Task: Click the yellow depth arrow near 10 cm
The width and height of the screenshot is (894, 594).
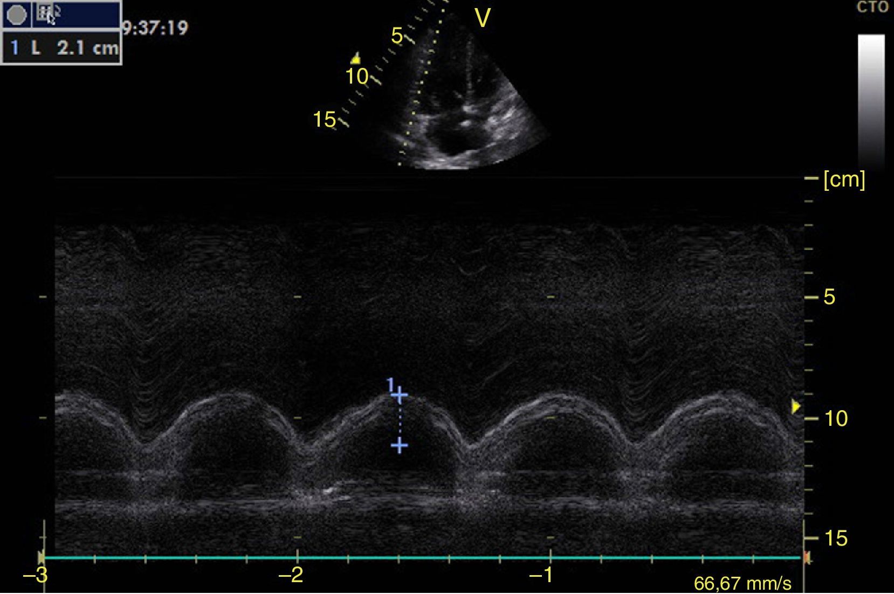Action: [795, 406]
